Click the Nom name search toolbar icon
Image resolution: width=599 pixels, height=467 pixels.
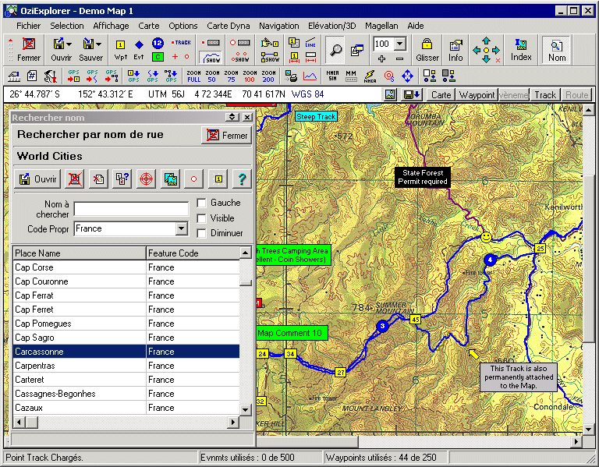(557, 50)
